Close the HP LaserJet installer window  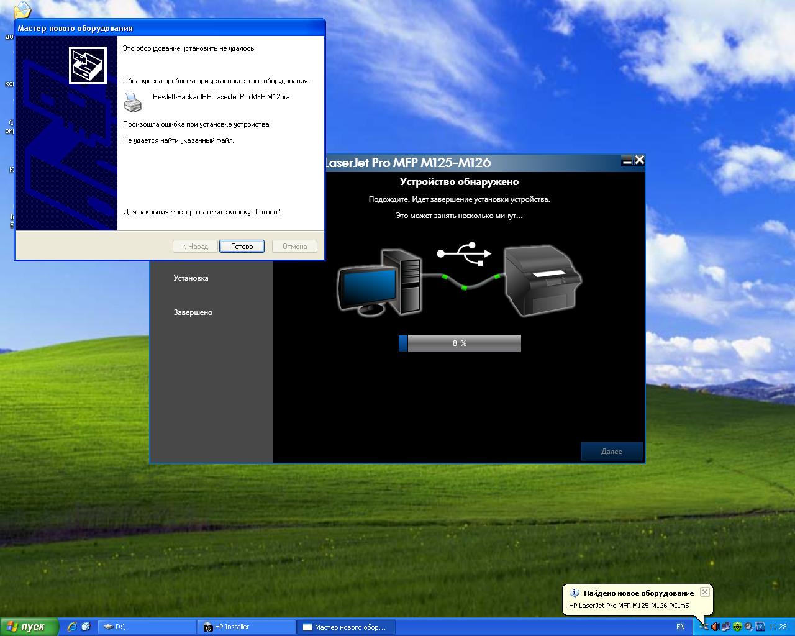[x=640, y=160]
